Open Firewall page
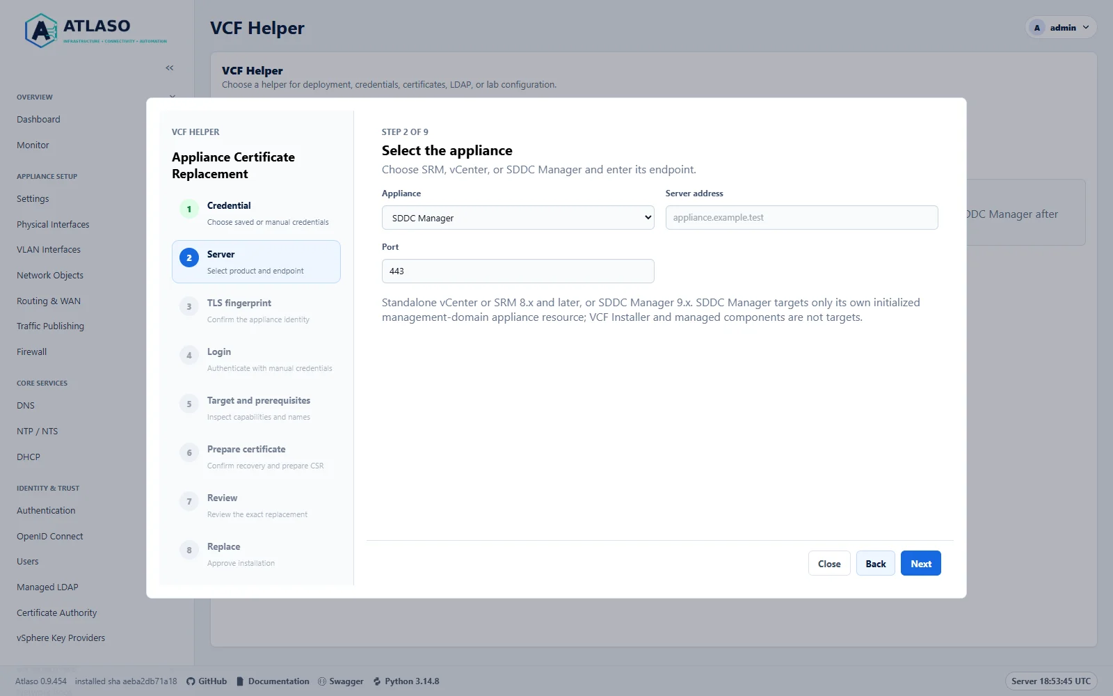 [x=32, y=352]
